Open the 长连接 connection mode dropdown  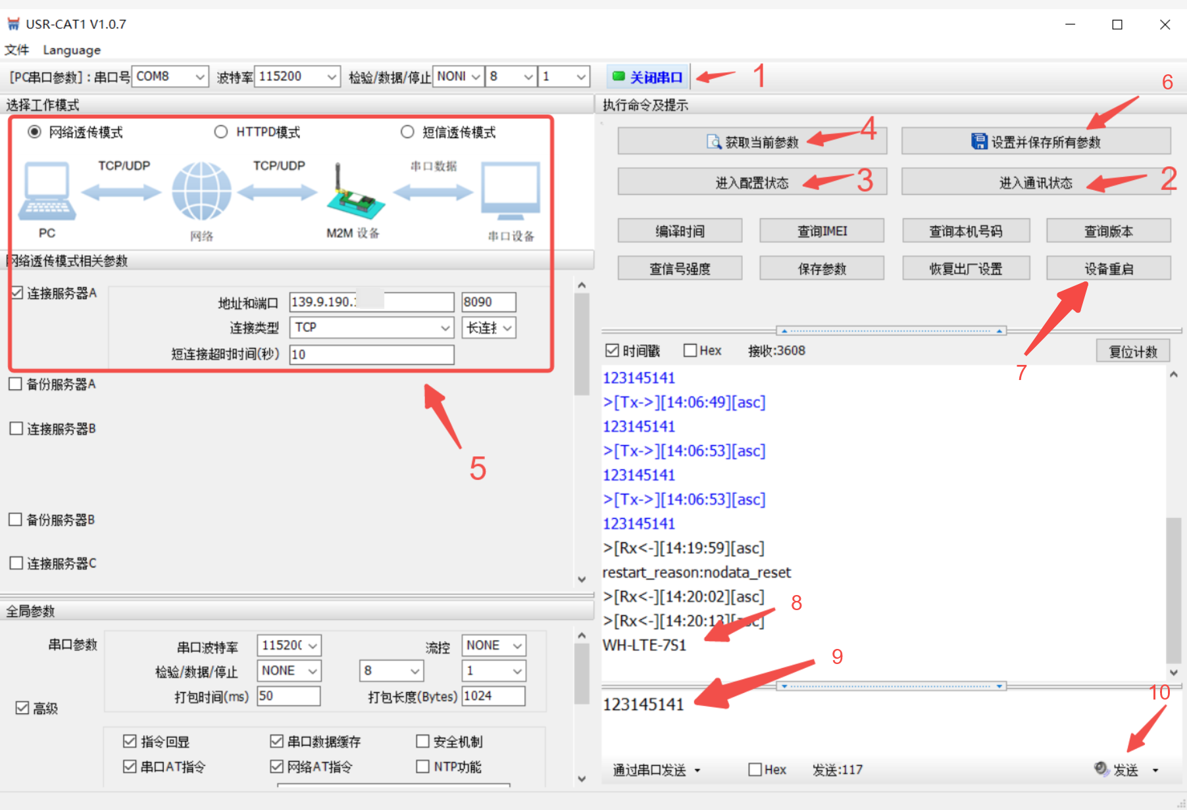point(489,327)
